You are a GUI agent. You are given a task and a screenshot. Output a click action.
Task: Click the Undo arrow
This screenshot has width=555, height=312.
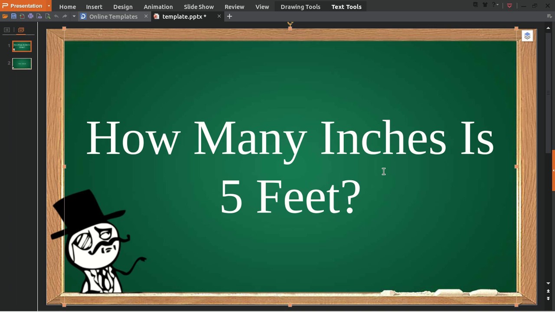pos(56,16)
